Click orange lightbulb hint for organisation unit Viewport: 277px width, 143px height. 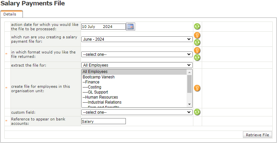click(197, 88)
